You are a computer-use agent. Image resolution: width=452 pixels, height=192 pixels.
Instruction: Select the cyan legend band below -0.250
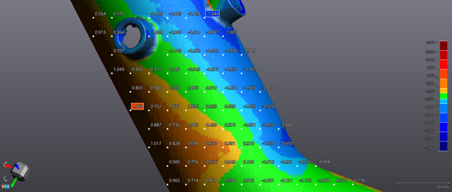[x=443, y=101]
